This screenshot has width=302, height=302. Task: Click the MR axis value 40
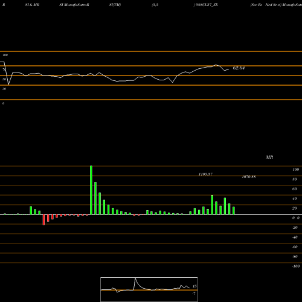(x=295, y=199)
